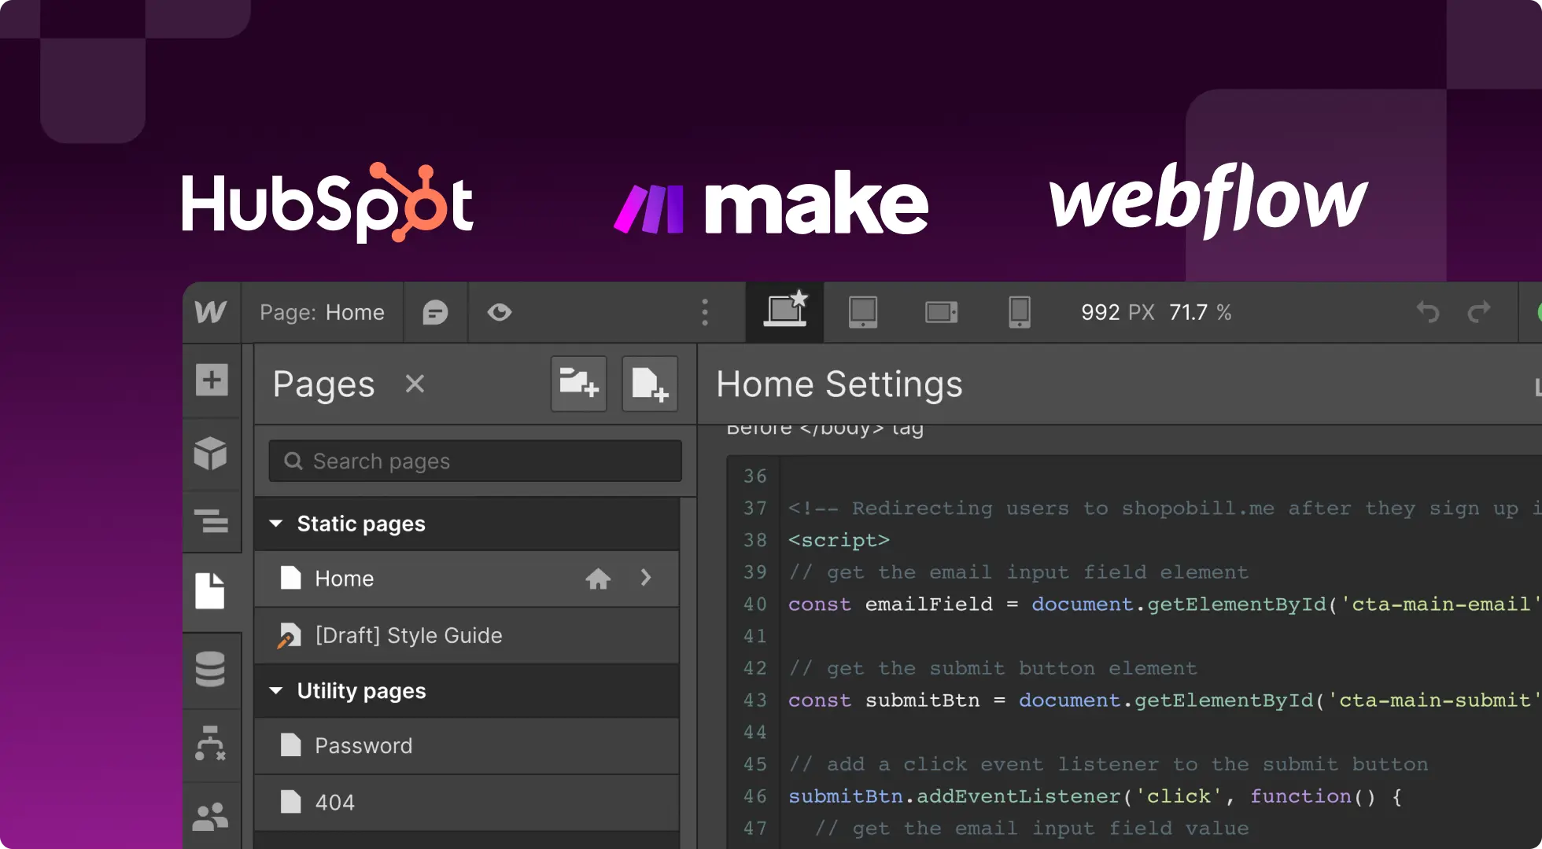Select the Home page row
Viewport: 1542px width, 849px height.
pos(467,579)
